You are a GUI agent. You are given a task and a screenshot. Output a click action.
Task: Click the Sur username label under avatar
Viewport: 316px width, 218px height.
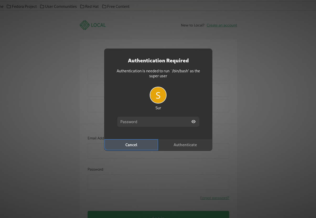pos(158,108)
